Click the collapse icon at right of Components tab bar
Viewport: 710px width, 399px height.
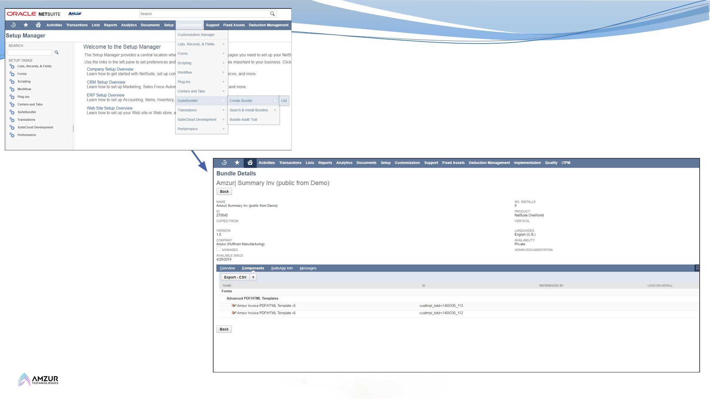(697, 268)
